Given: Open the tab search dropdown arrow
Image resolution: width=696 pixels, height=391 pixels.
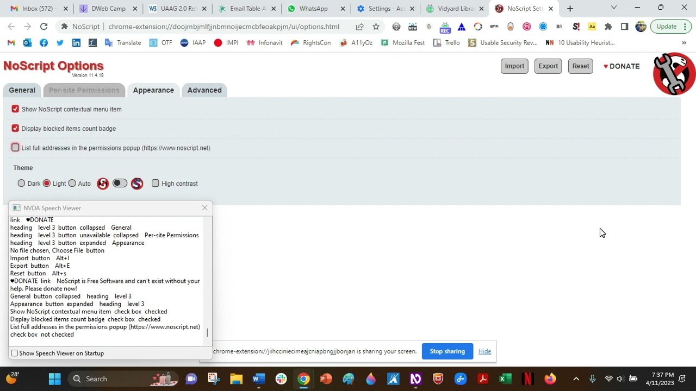Looking at the screenshot, I should click(614, 8).
